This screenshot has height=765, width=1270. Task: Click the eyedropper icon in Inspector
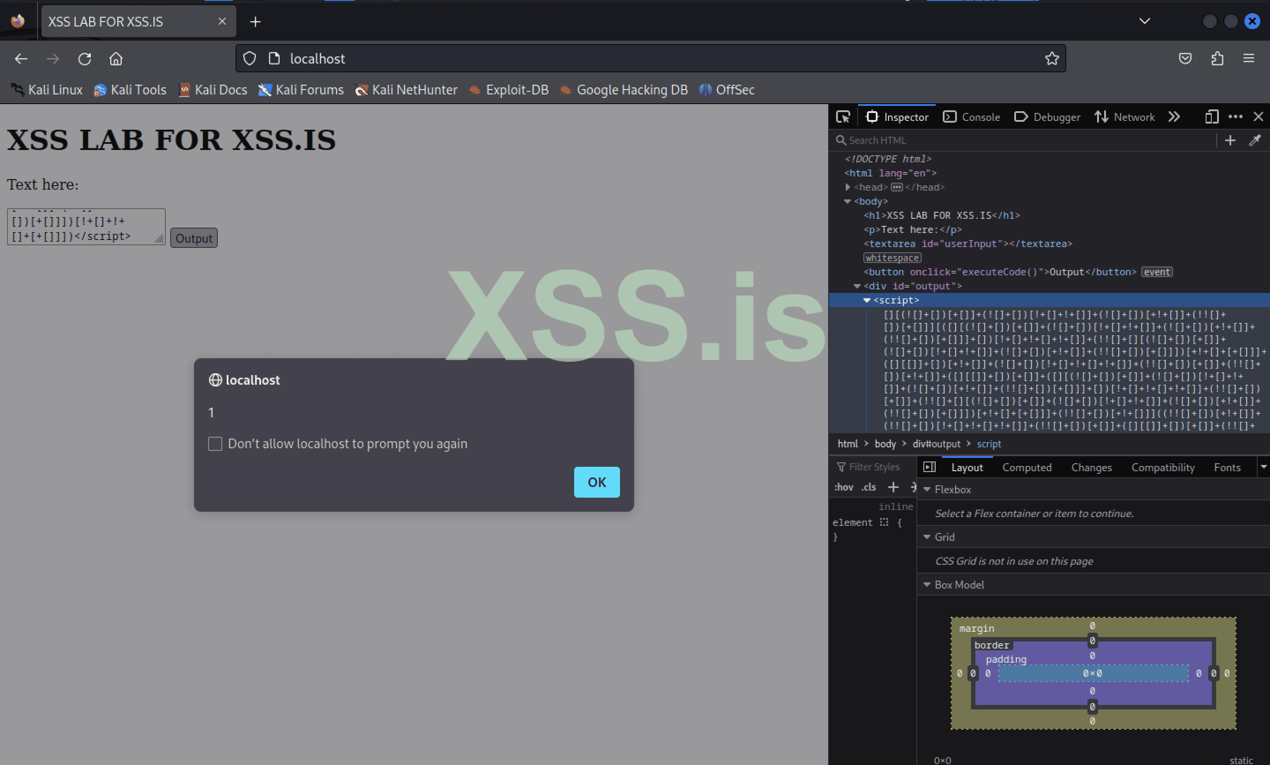(1255, 140)
